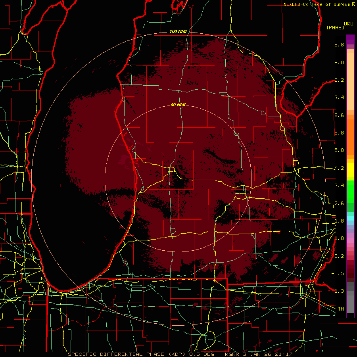Click the 0.2 legend value

pos(339,256)
